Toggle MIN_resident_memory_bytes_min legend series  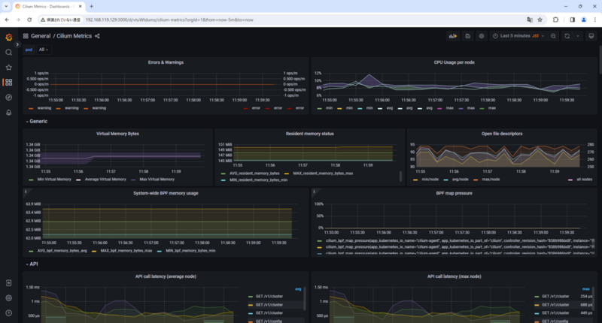pyautogui.click(x=258, y=180)
